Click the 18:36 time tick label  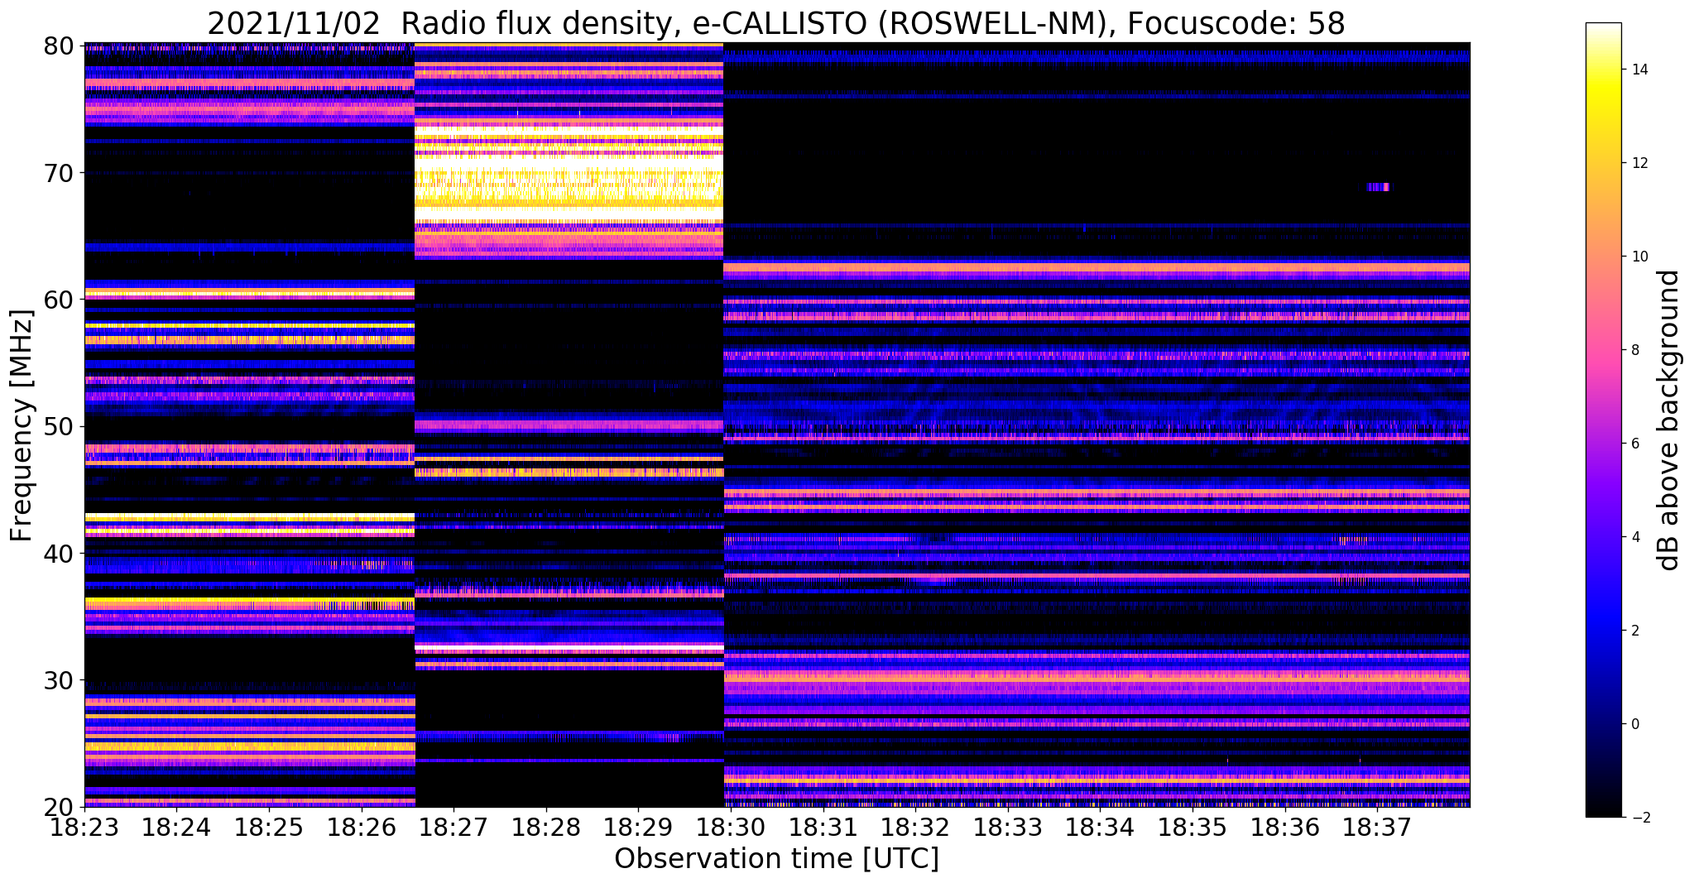coord(1285,827)
